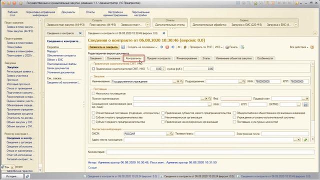Click the icon next to История button
This screenshot has width=320, height=180.
click(27, 176)
